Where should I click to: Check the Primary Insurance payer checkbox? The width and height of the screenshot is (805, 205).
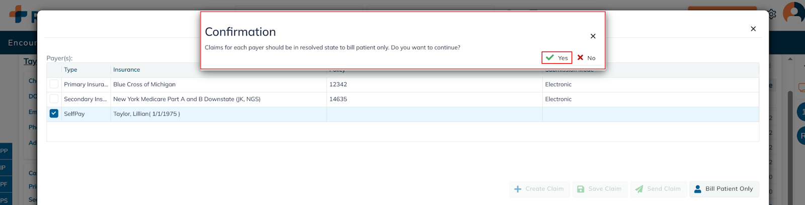point(54,84)
